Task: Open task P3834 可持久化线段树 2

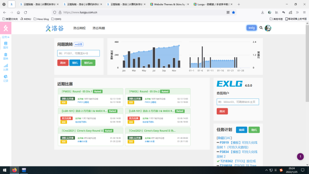Action: point(237,154)
